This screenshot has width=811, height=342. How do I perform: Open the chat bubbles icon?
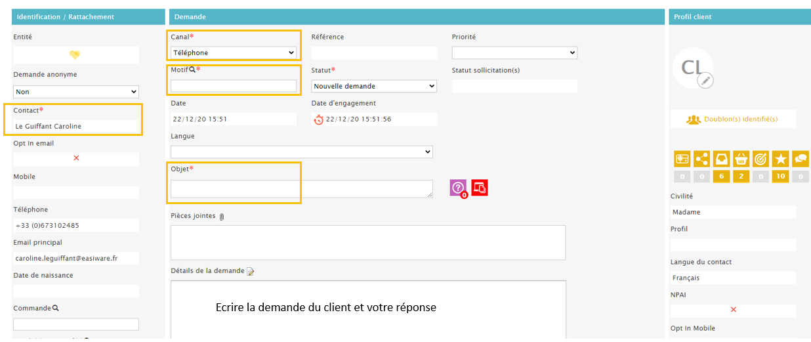(x=800, y=158)
